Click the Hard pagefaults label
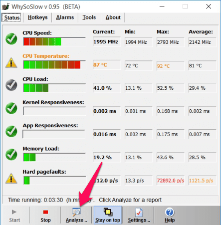Image resolution: width=221 pixels, height=225 pixels. [44, 172]
